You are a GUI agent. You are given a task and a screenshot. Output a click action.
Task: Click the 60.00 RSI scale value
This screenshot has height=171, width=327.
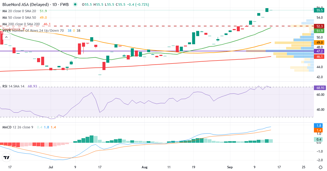(320, 95)
